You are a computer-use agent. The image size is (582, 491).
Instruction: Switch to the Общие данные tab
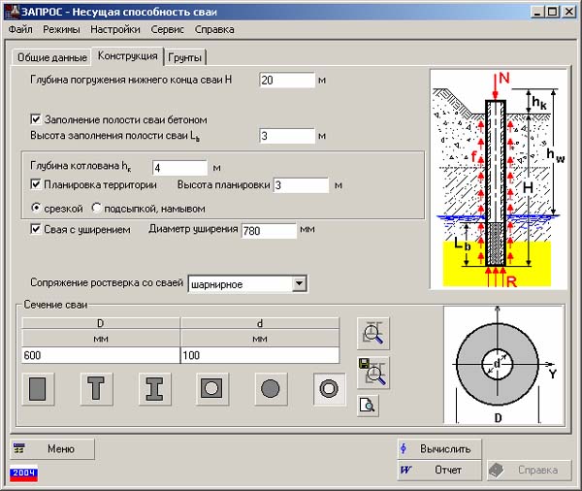click(49, 57)
